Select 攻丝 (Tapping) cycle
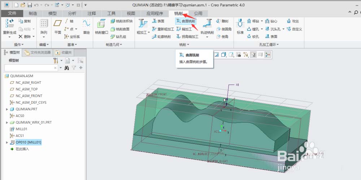Screen dimensions: 361x180 pyautogui.click(x=293, y=21)
